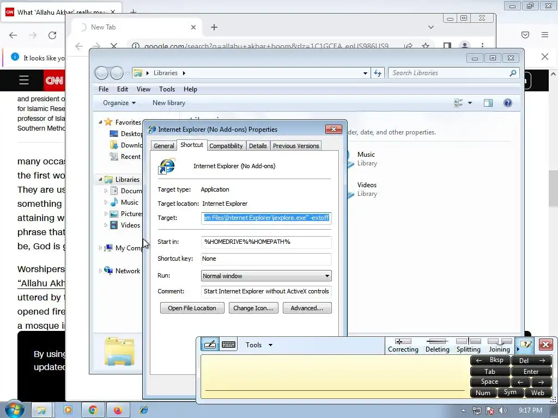Click the Shortcut key field
The image size is (558, 418).
coord(266,259)
